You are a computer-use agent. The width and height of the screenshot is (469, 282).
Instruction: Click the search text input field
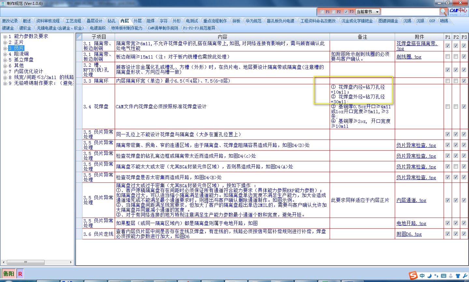[x=410, y=12]
